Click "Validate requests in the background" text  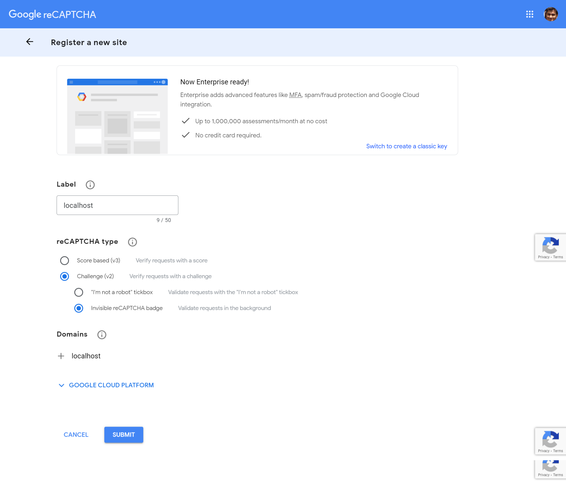225,308
